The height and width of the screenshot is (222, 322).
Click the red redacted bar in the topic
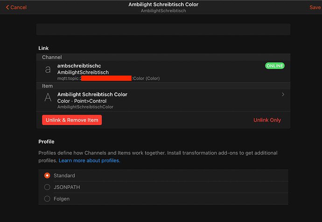click(106, 78)
